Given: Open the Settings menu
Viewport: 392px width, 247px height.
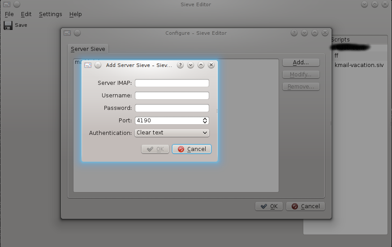Looking at the screenshot, I should pyautogui.click(x=50, y=14).
